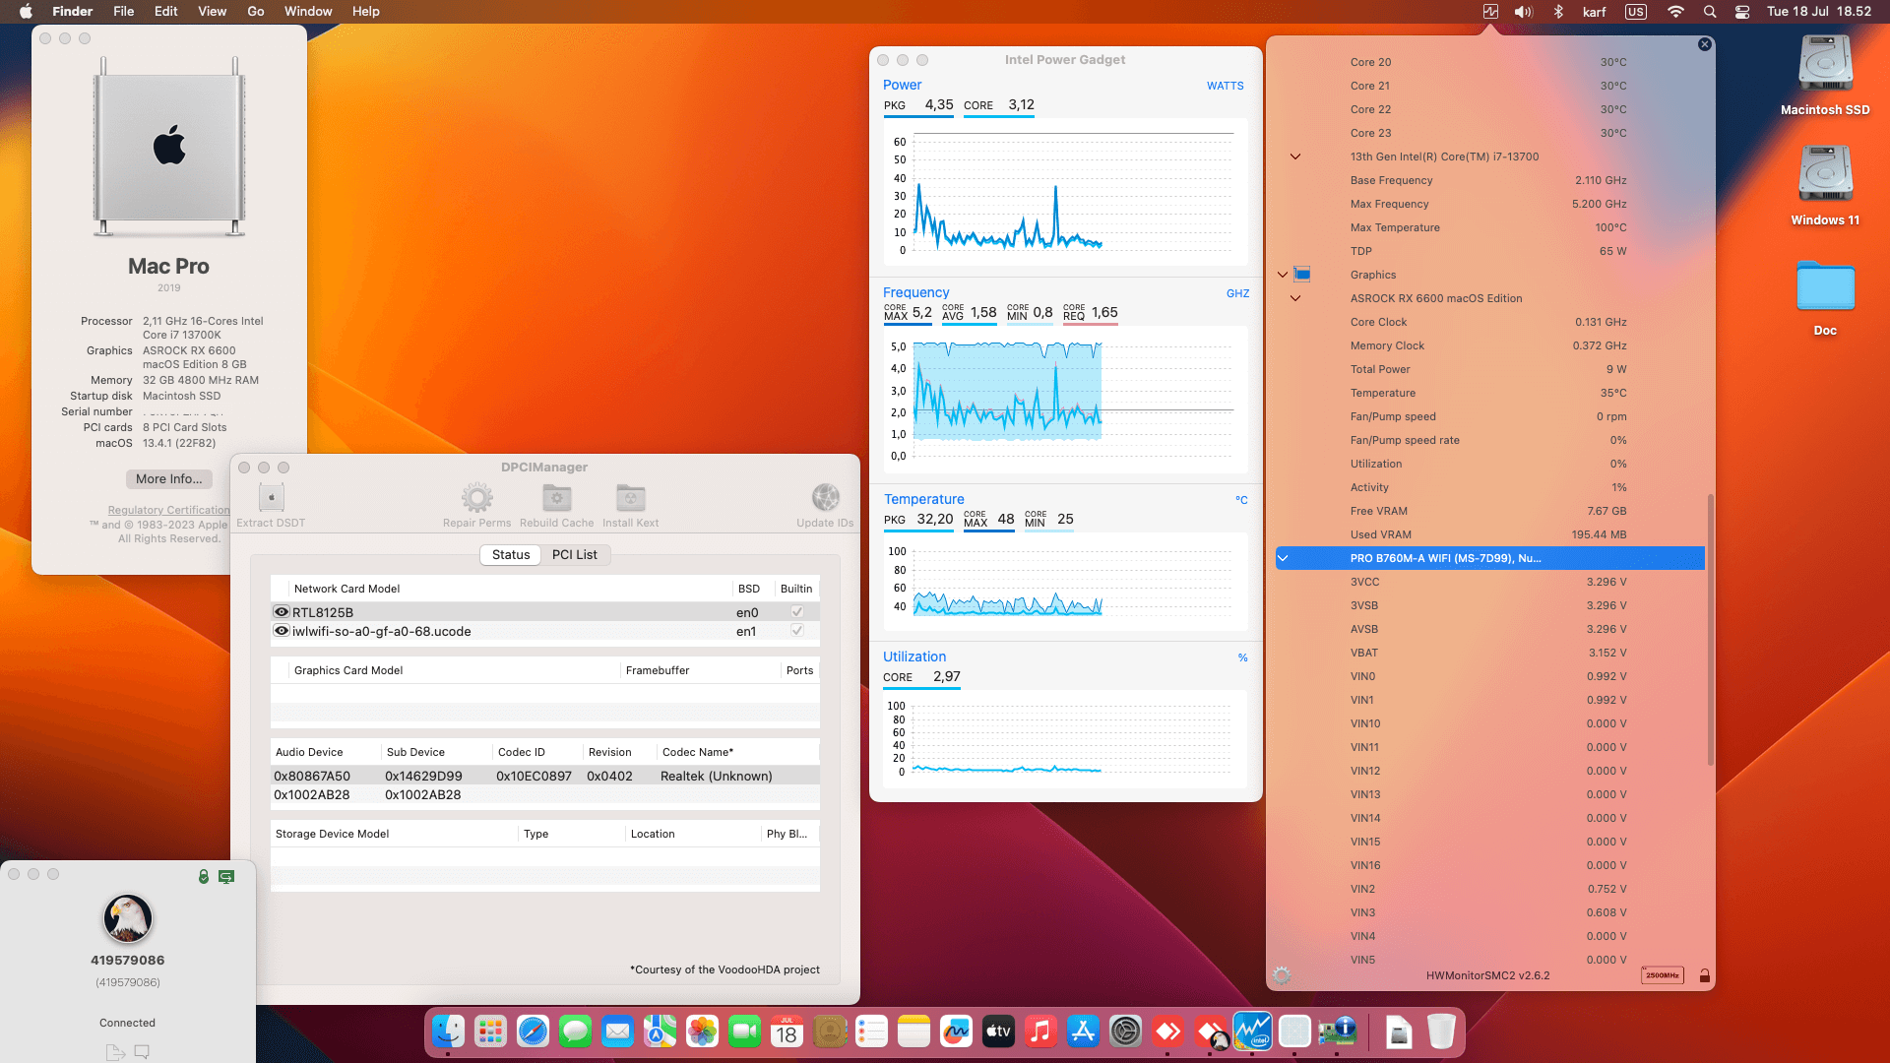1890x1063 pixels.
Task: Click eye icon beside iwlwifi-so-a0-gf-a0-68.ucode
Action: point(282,631)
